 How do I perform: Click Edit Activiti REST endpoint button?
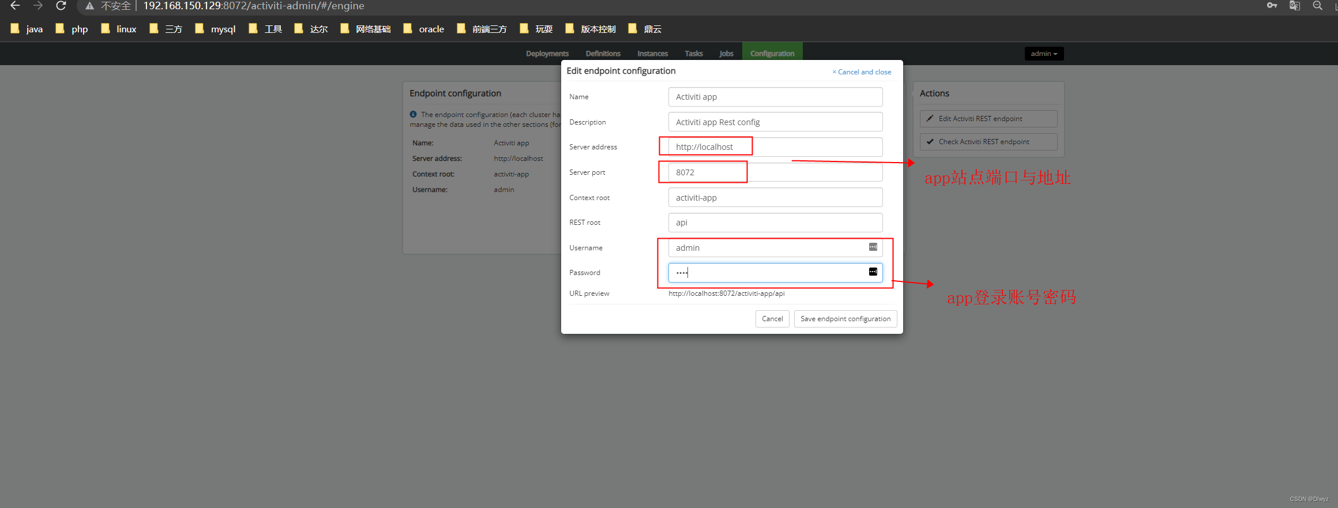pos(989,119)
